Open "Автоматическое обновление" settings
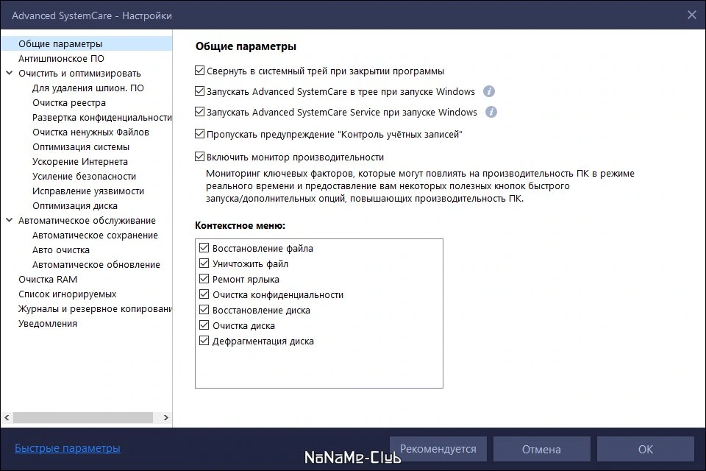The height and width of the screenshot is (471, 706). point(96,265)
